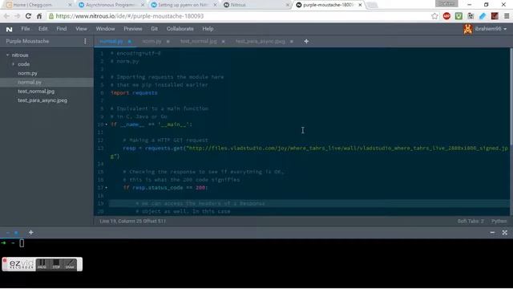Open the View menu

[81, 29]
